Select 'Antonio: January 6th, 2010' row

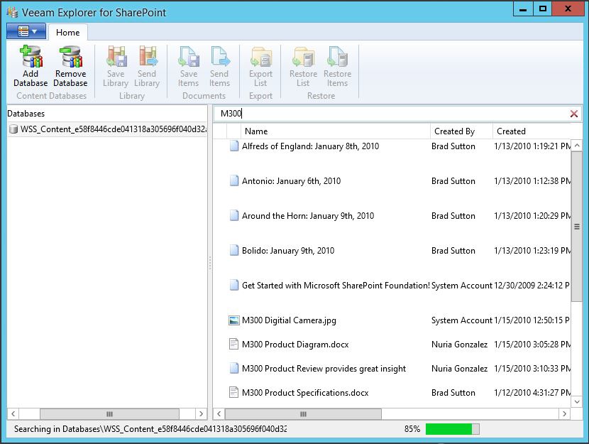click(x=291, y=181)
